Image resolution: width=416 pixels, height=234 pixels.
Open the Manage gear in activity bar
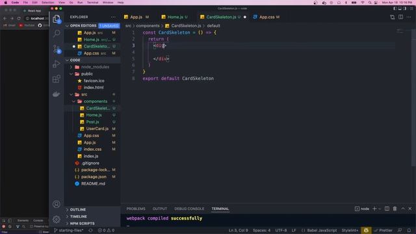point(57,219)
